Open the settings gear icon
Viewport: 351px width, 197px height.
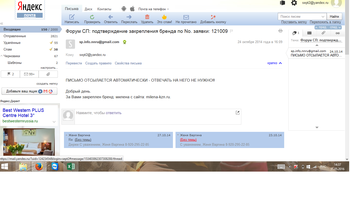point(294,3)
